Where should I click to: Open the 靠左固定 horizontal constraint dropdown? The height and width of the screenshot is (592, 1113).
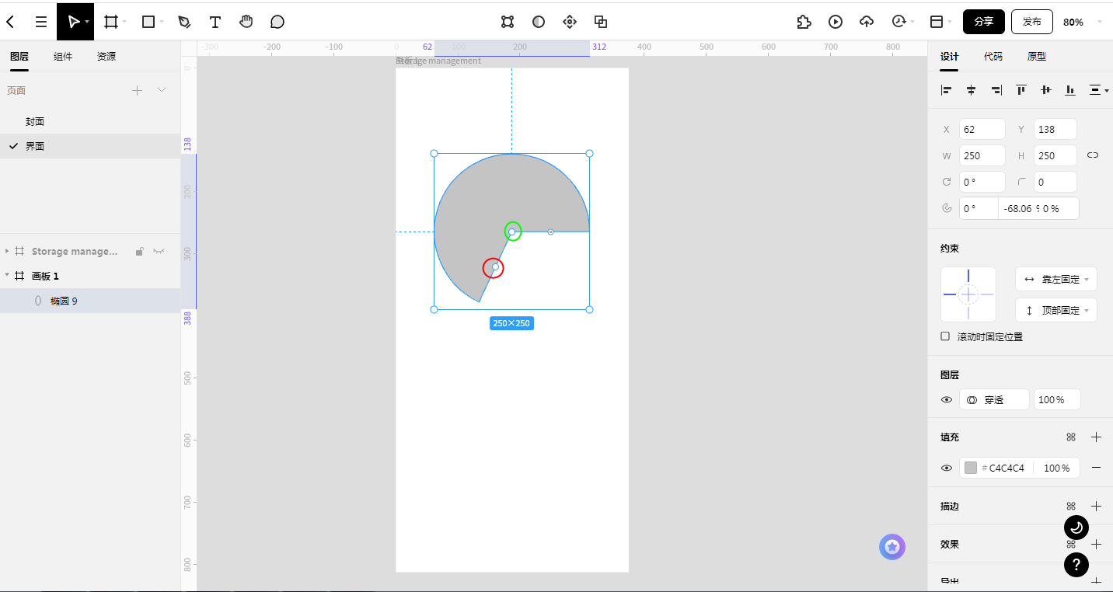(1056, 279)
